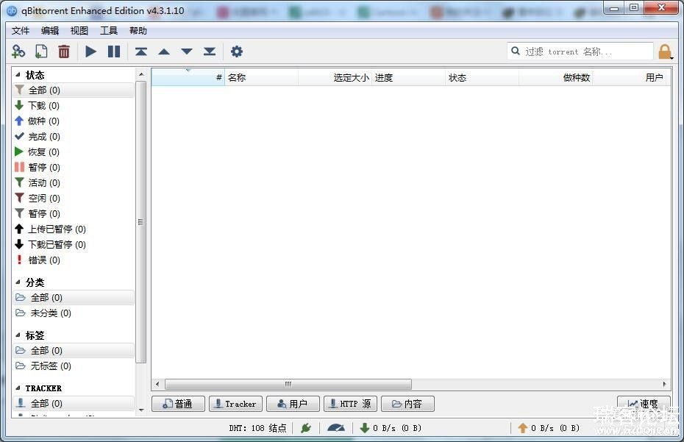This screenshot has height=442, width=684.
Task: Select the 完成 (0) status filter
Action: (74, 137)
